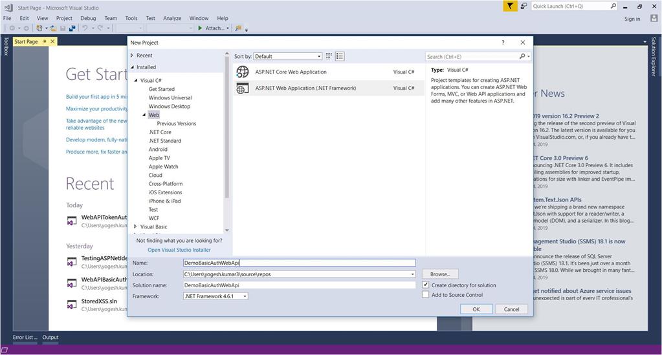Open the Location path dropdown

412,274
